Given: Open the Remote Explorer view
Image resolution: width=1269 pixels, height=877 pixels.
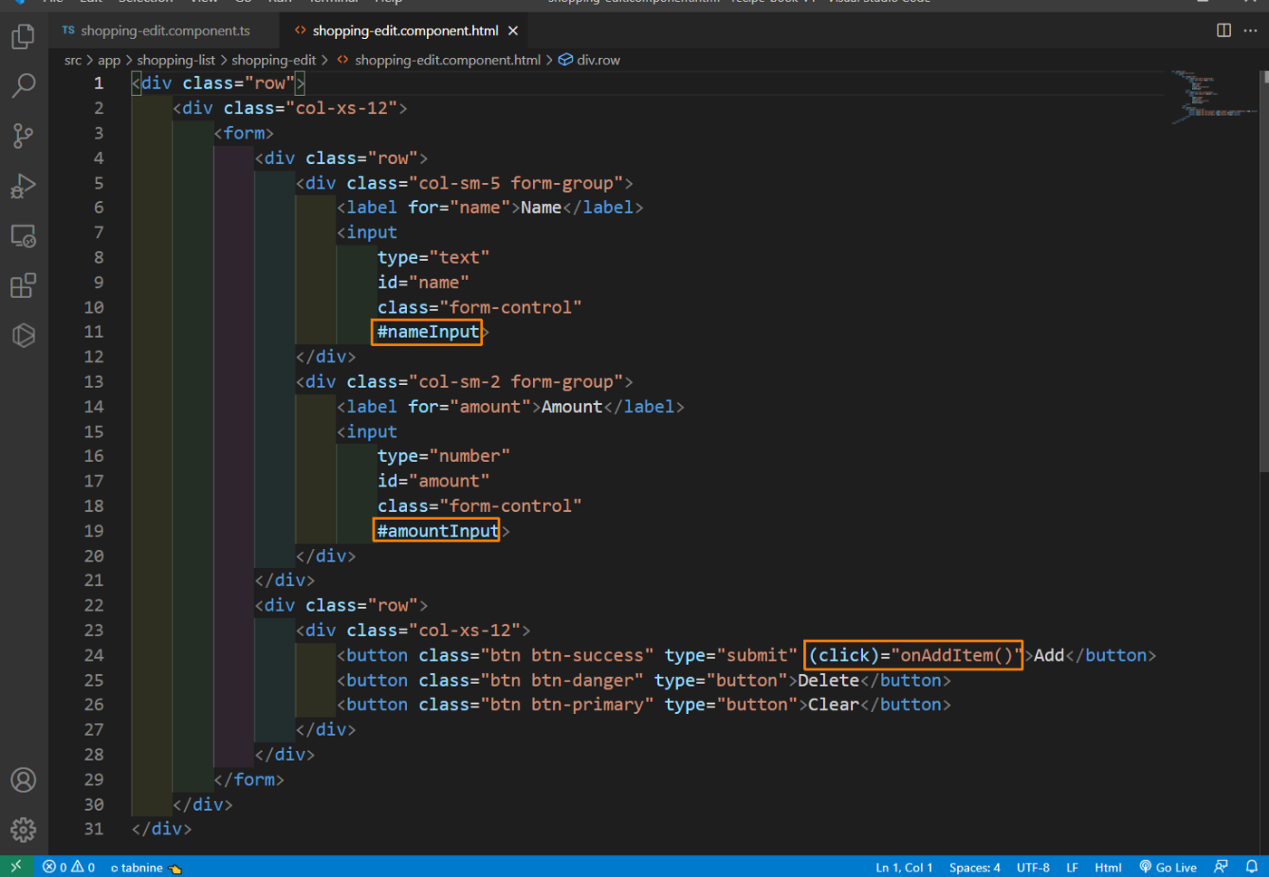Looking at the screenshot, I should [x=24, y=236].
